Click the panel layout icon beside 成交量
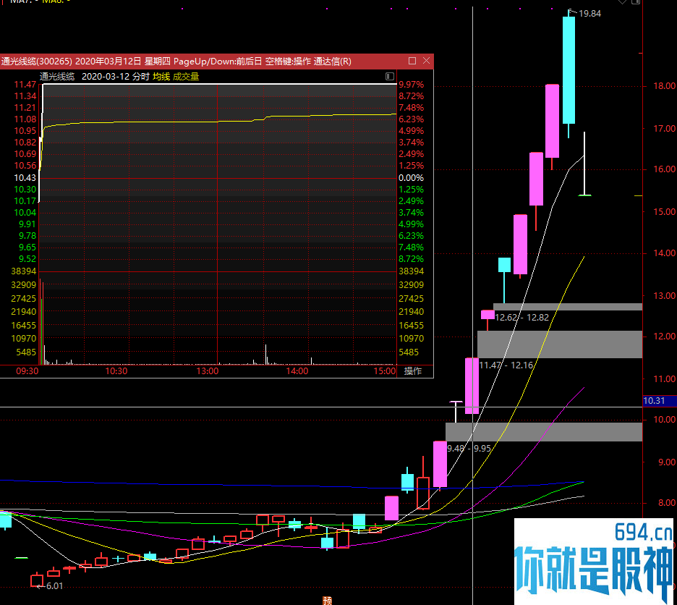Image resolution: width=677 pixels, height=605 pixels. point(389,77)
